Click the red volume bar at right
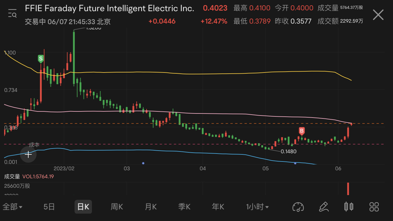 348,189
